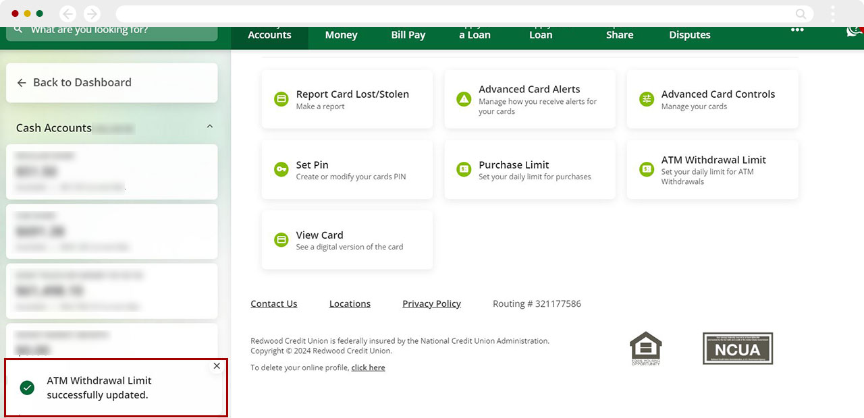
Task: Click the Report Card Lost/Stolen card icon
Action: pyautogui.click(x=281, y=100)
